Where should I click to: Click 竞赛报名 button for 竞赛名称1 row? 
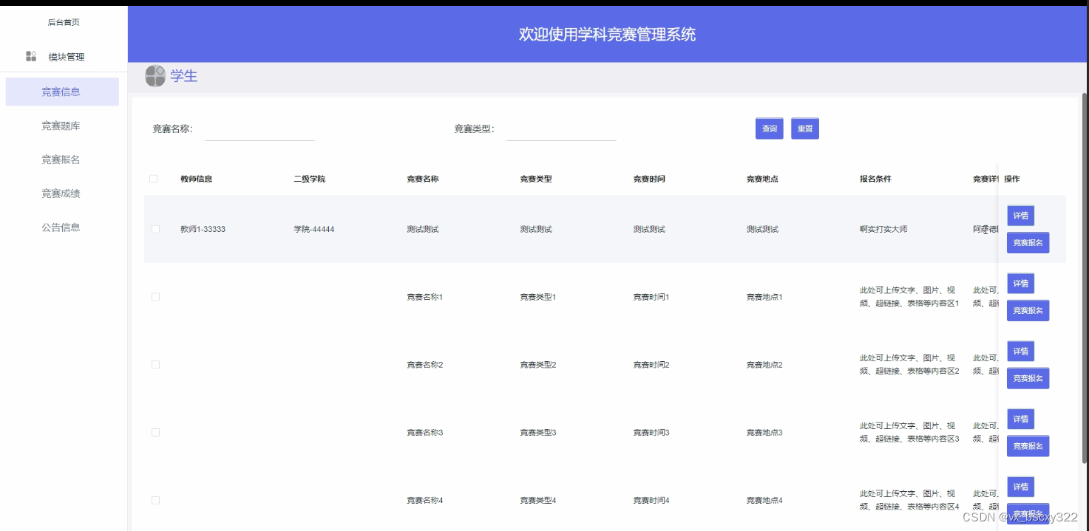point(1028,310)
